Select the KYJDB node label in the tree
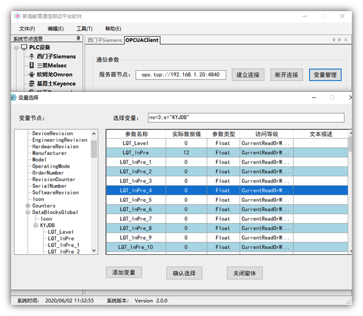 (47, 225)
